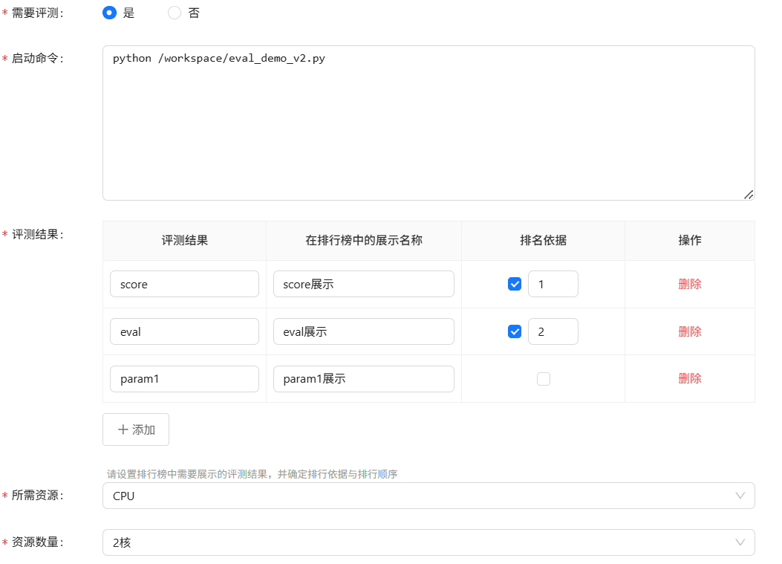Uncheck the ranking checkbox in score row
782x564 pixels.
point(515,284)
